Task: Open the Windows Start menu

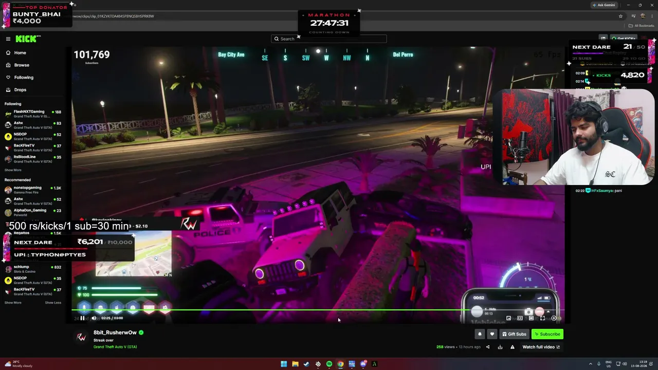Action: [284, 364]
